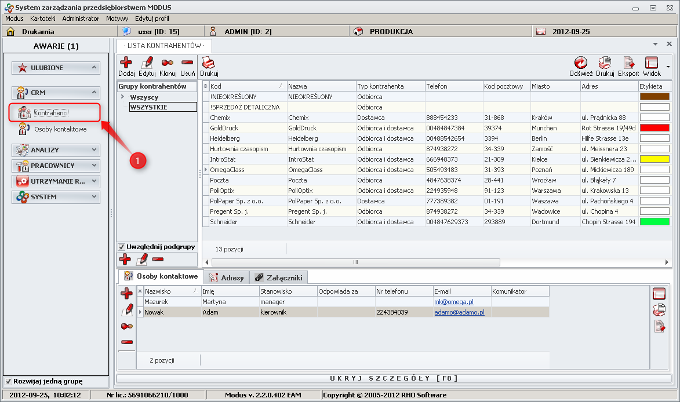
Task: Click the Odśwież refresh icon
Action: click(580, 63)
